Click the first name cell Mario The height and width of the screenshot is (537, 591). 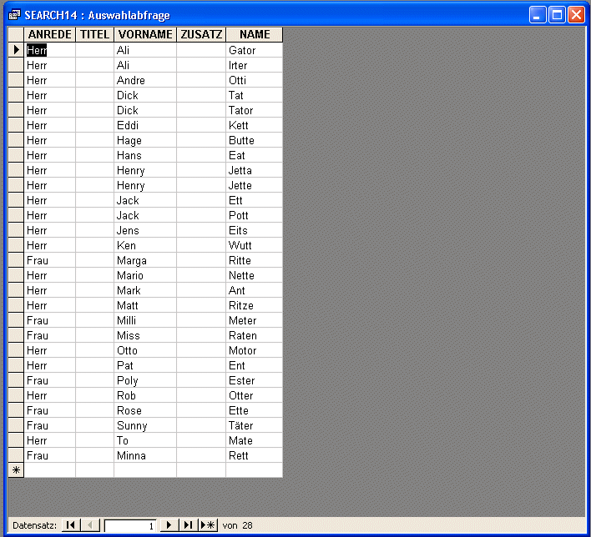pyautogui.click(x=145, y=275)
